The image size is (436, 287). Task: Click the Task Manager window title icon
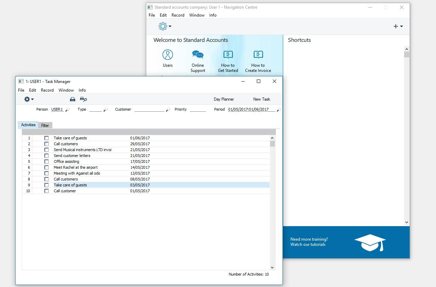pyautogui.click(x=21, y=81)
